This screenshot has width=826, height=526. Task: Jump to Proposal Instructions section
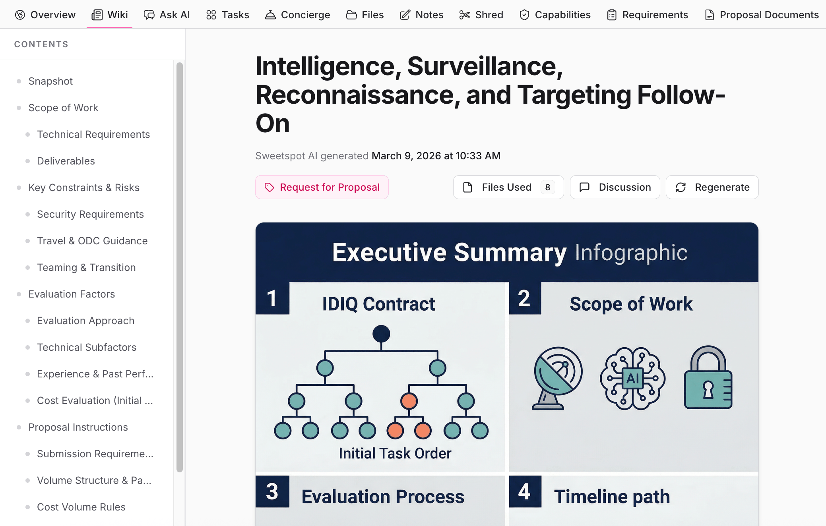[x=78, y=427]
